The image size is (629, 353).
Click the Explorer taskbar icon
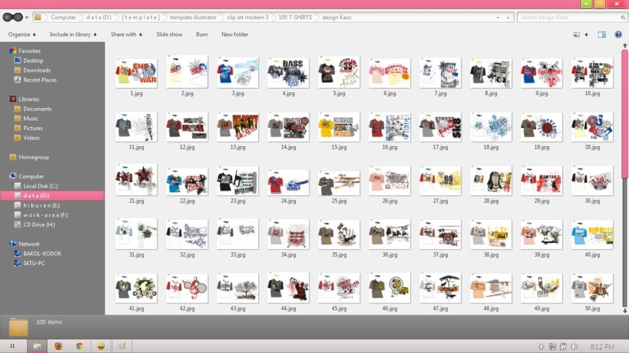click(x=38, y=346)
